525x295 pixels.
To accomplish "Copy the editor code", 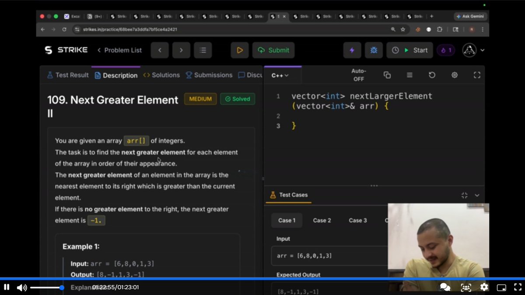I will (x=387, y=75).
